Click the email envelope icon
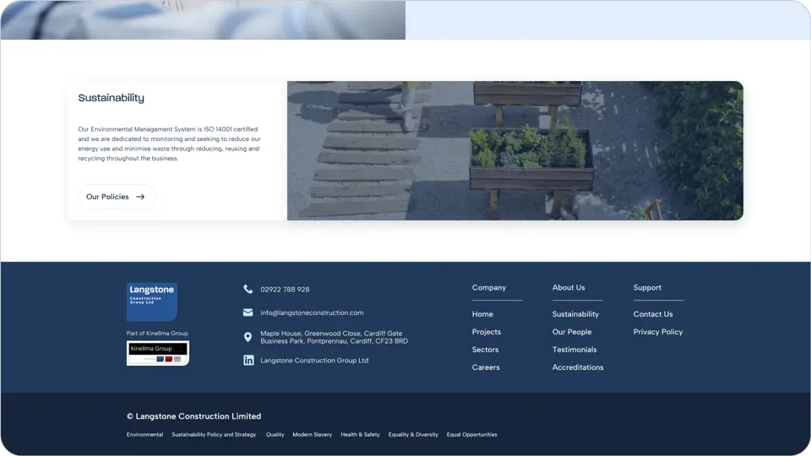The height and width of the screenshot is (456, 811). point(248,312)
